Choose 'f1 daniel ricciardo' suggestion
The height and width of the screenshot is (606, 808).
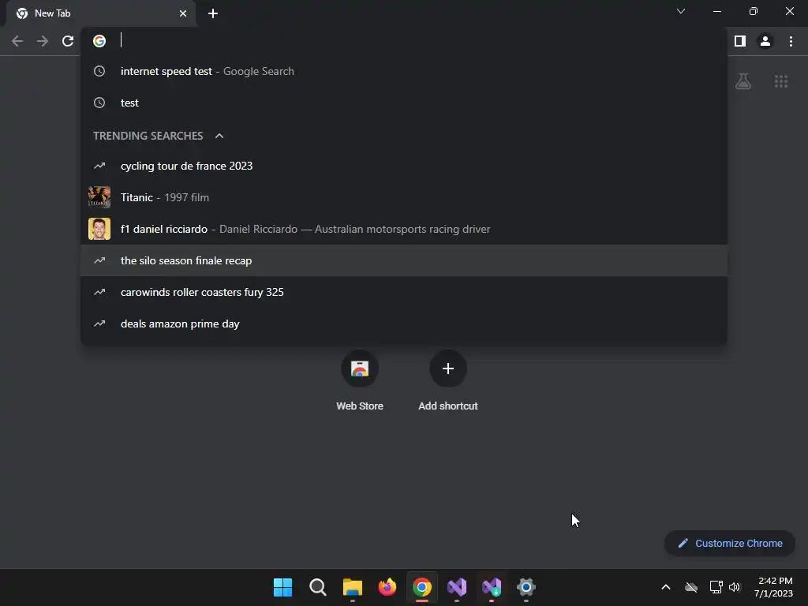[x=404, y=229]
